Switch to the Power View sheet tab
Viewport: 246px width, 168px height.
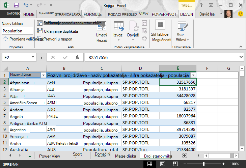[x=50, y=156]
